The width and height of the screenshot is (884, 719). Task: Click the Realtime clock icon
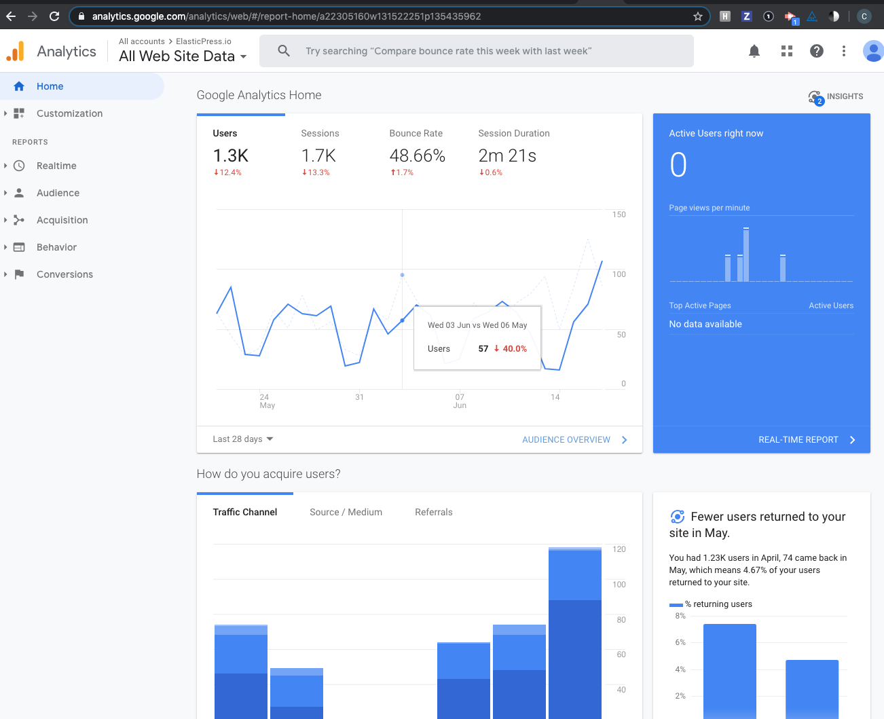[19, 166]
